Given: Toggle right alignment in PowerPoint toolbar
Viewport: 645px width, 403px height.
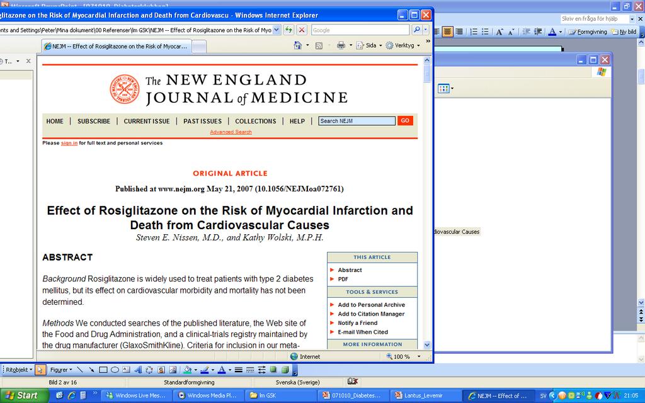Looking at the screenshot, I should [x=459, y=31].
